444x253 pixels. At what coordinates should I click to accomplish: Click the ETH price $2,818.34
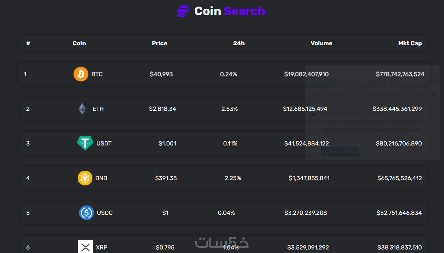tap(162, 109)
